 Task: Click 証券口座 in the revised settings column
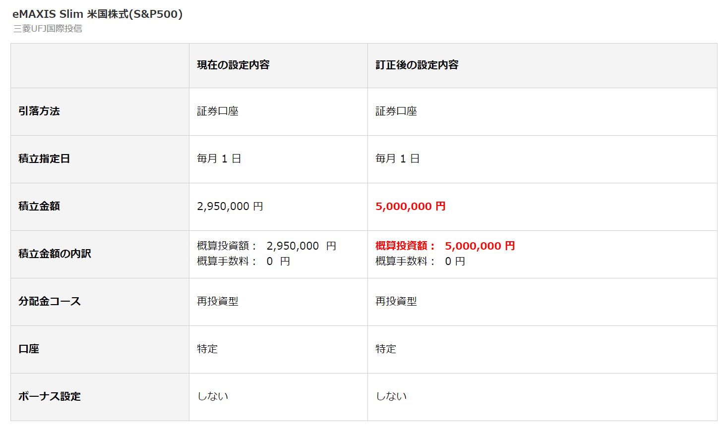396,111
